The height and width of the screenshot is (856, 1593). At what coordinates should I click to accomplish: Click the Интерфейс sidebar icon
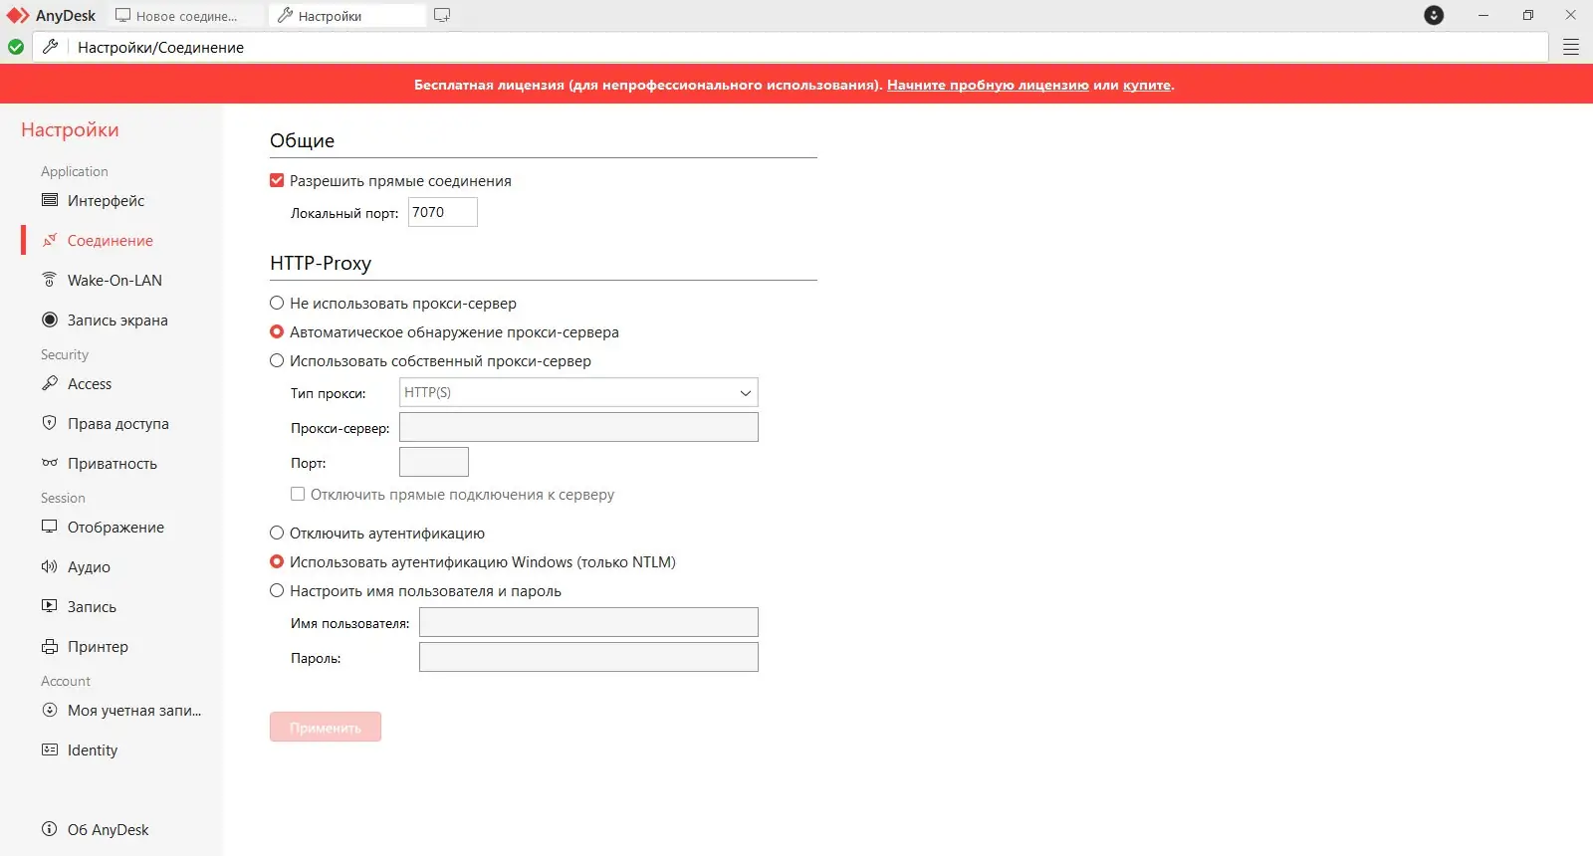(50, 200)
